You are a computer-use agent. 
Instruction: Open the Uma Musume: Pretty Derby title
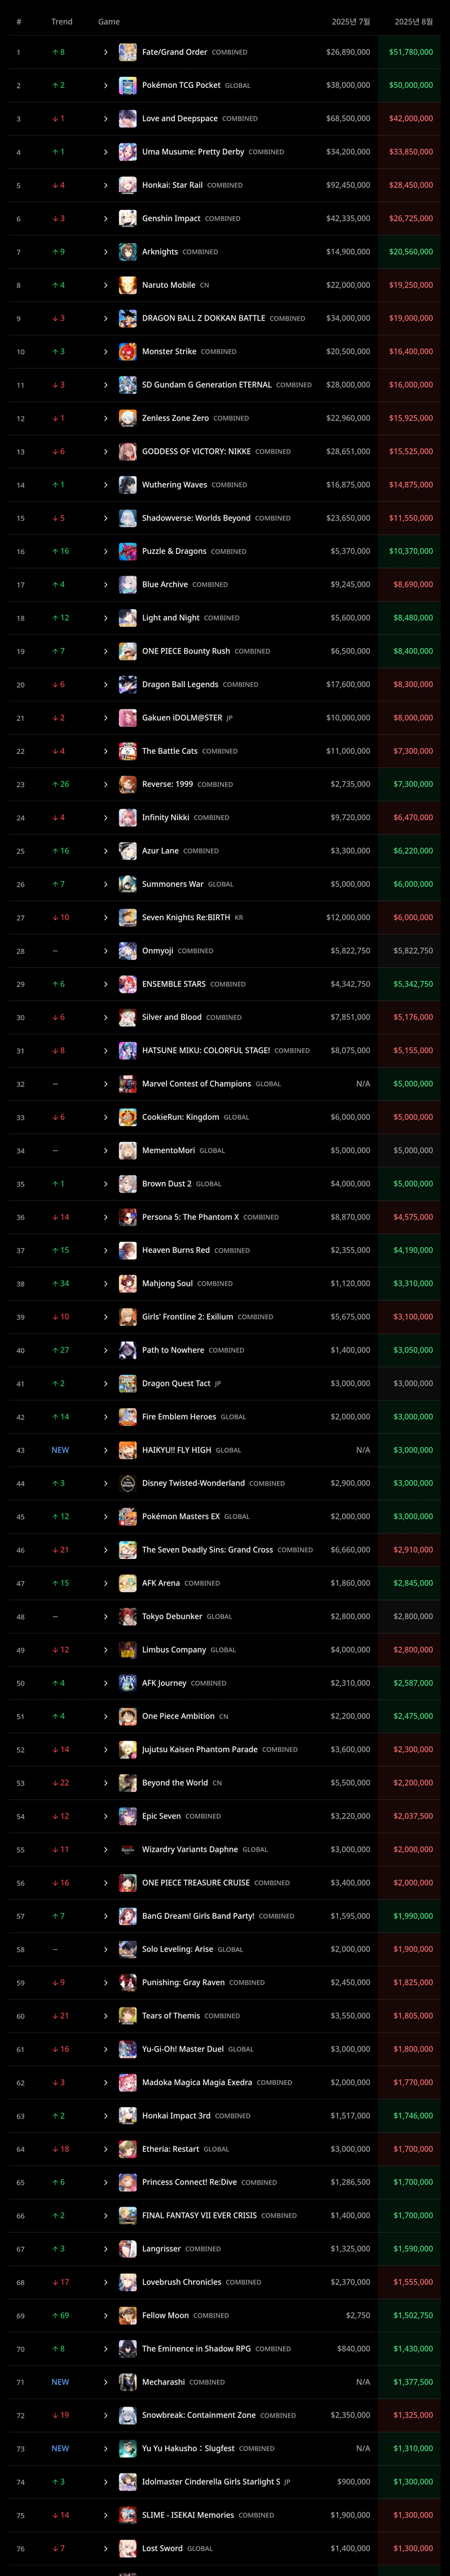tap(193, 152)
